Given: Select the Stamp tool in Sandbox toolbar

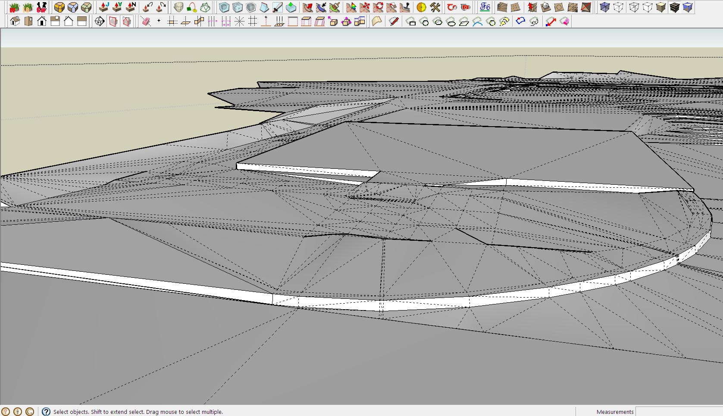Looking at the screenshot, I should [545, 7].
